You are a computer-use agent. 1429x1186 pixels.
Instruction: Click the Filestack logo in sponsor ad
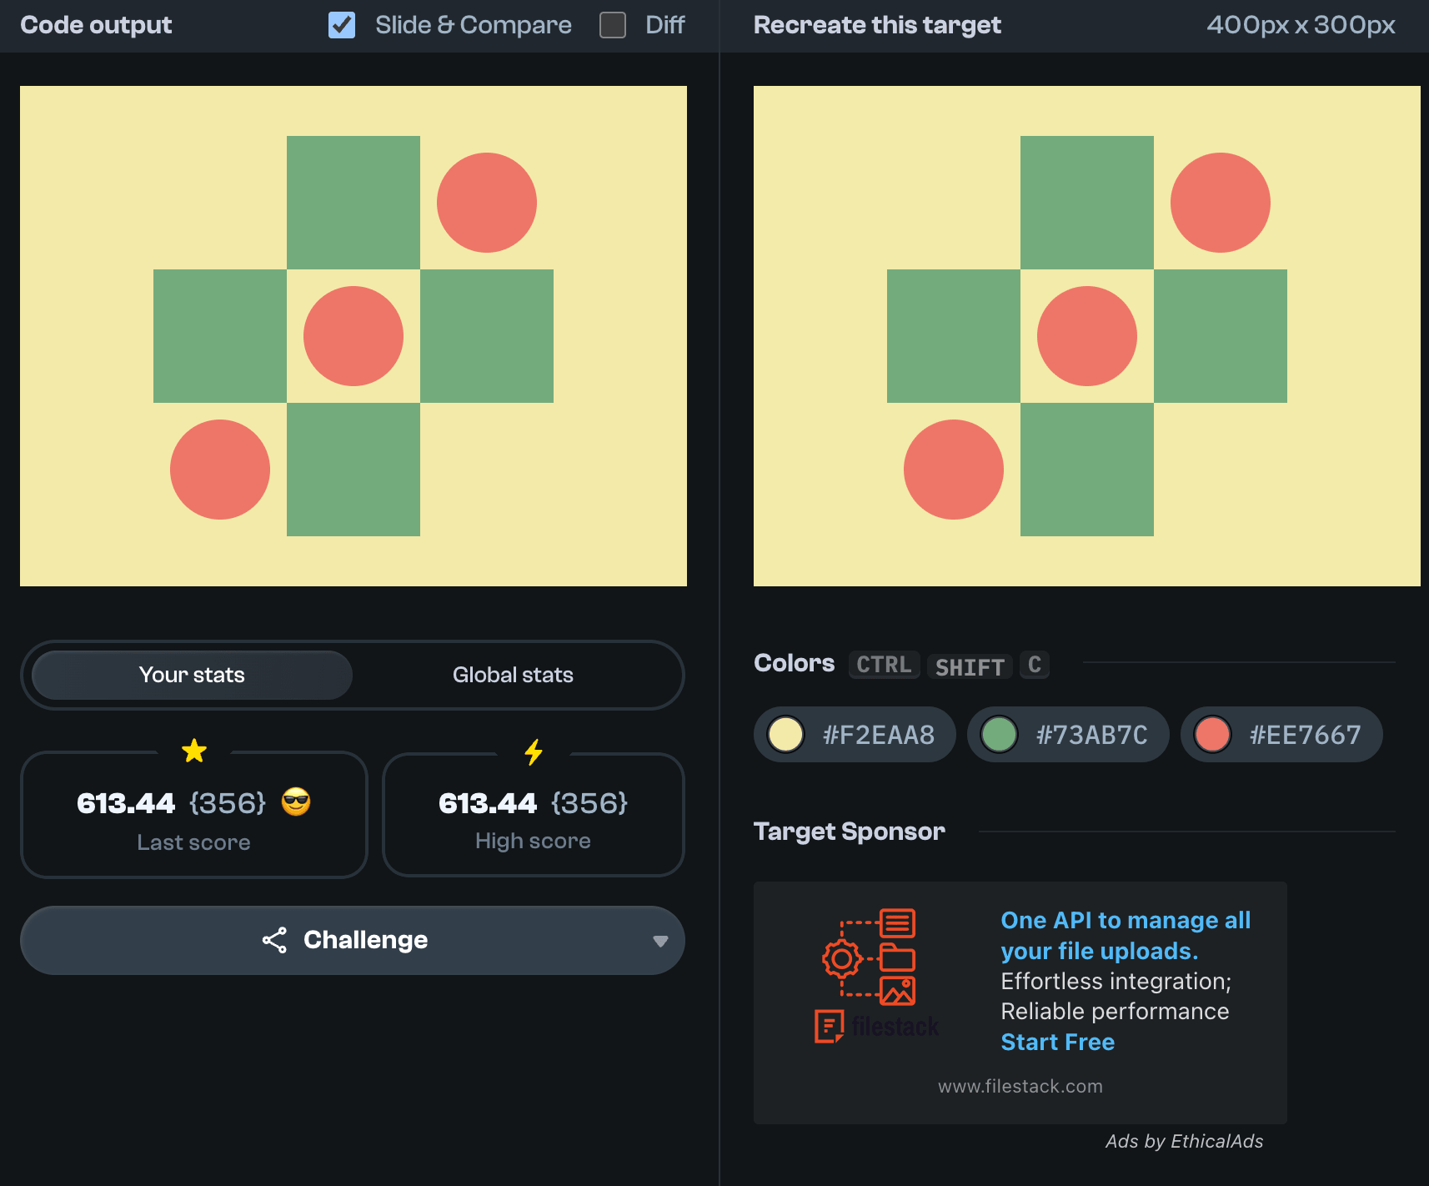876,1026
